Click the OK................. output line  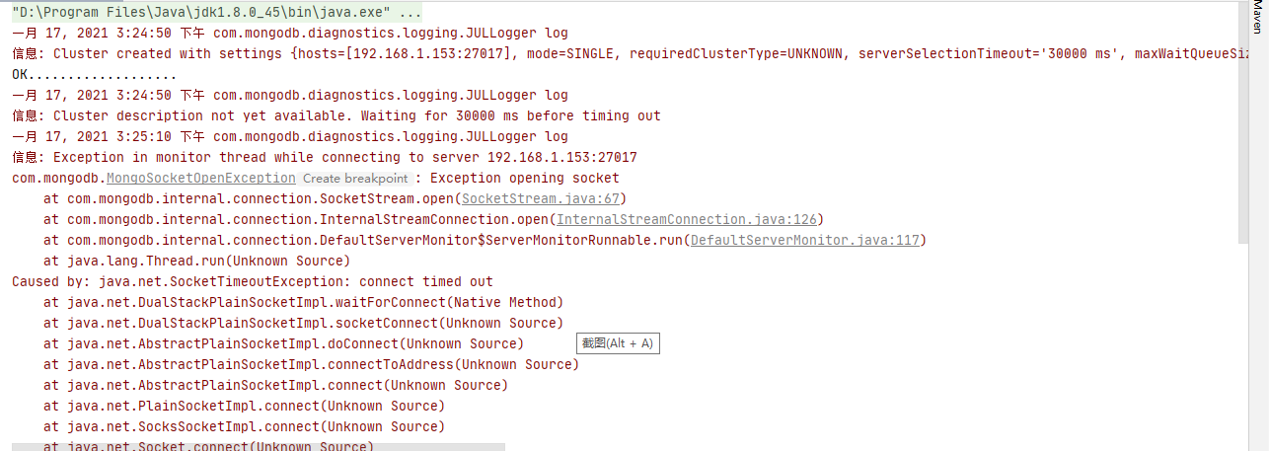coord(95,74)
